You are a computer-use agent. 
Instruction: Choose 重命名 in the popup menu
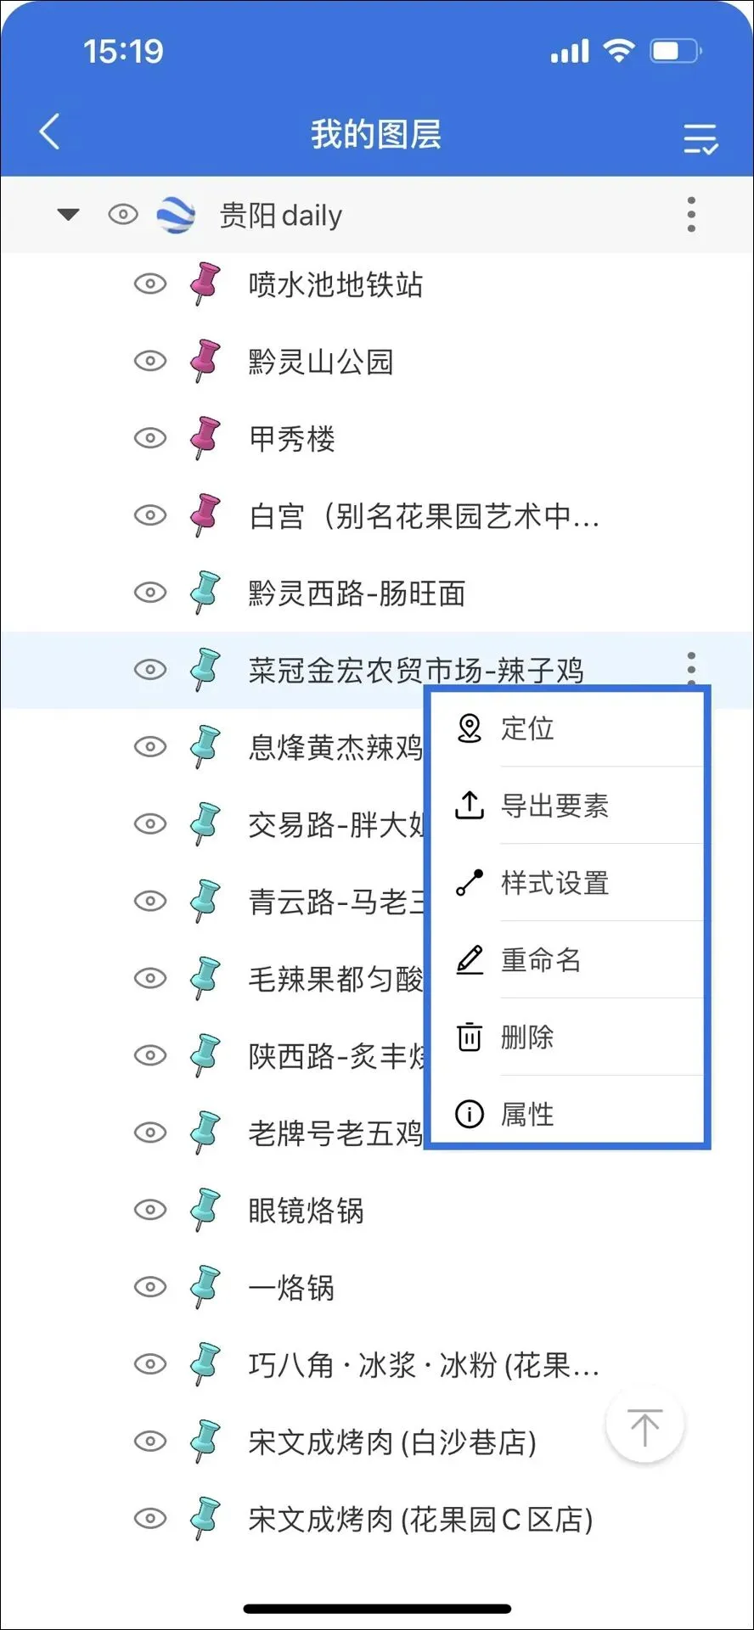pos(541,960)
